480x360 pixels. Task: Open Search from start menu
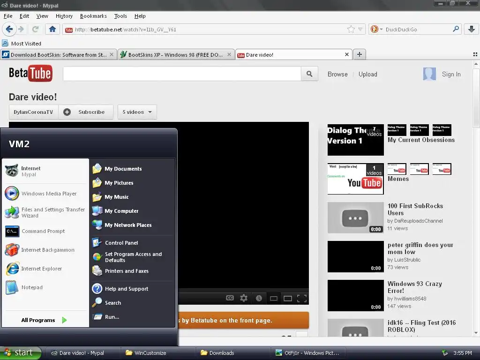coord(132,303)
